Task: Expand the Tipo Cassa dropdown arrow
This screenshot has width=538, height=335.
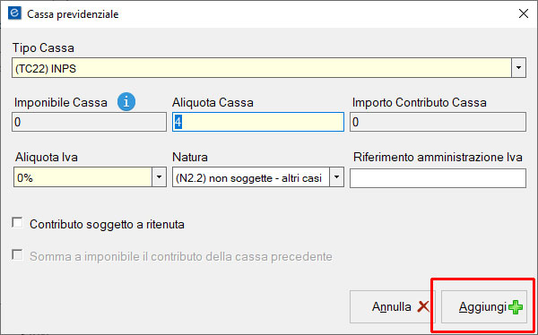Action: (519, 67)
